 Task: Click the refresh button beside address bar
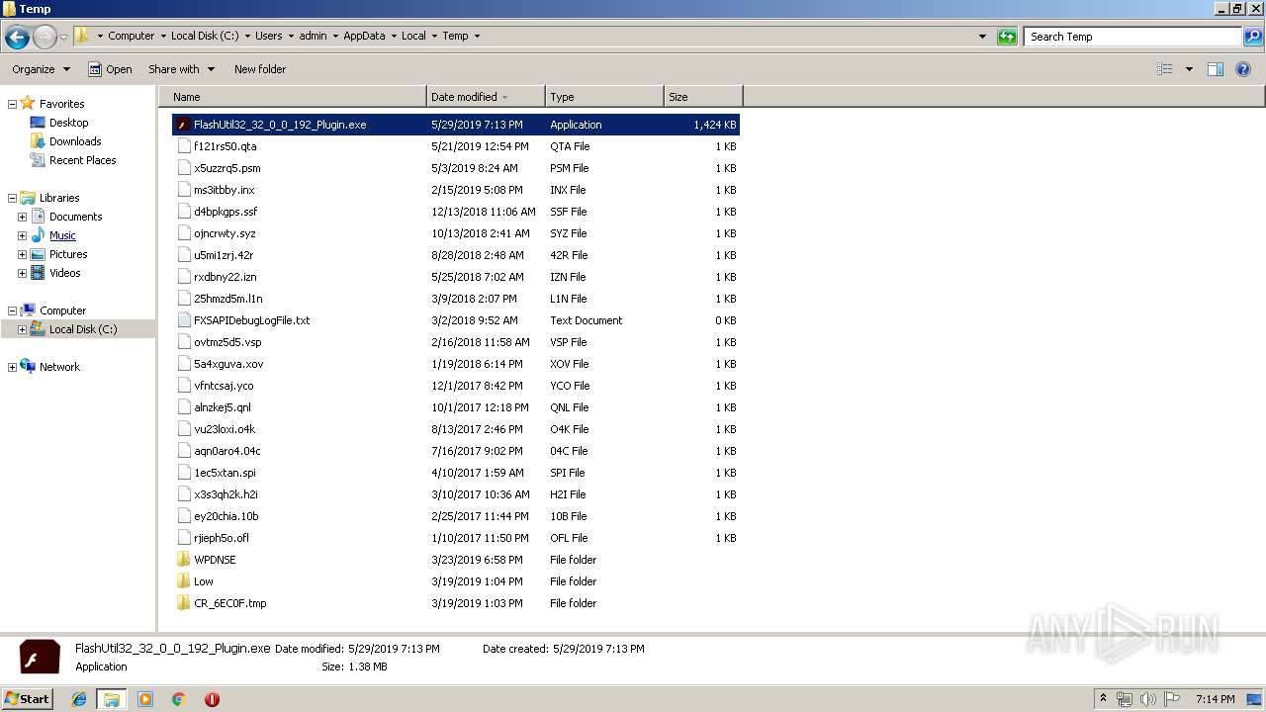(1007, 37)
